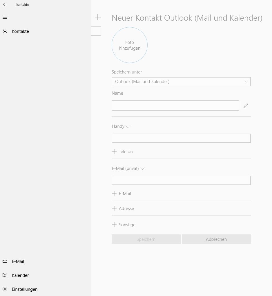Click the person icon beside Kontakte

(x=5, y=31)
